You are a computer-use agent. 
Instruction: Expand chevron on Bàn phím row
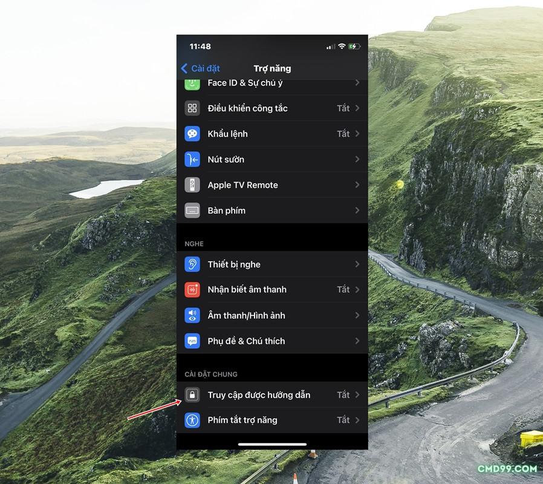357,211
